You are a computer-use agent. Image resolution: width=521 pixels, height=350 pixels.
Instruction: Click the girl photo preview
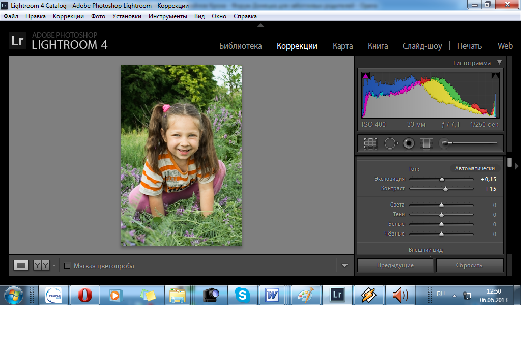(x=181, y=155)
